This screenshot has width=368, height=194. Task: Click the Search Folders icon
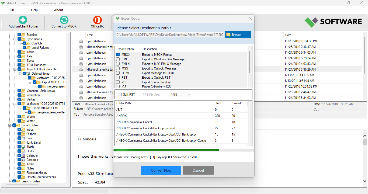[18, 181]
